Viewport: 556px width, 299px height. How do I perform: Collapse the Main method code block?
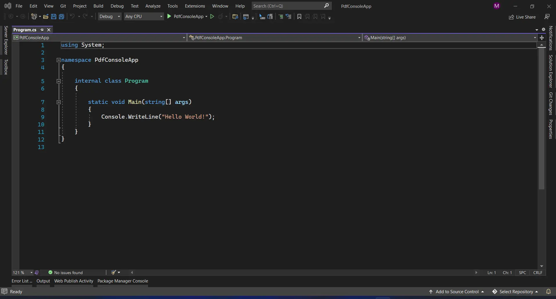(59, 102)
